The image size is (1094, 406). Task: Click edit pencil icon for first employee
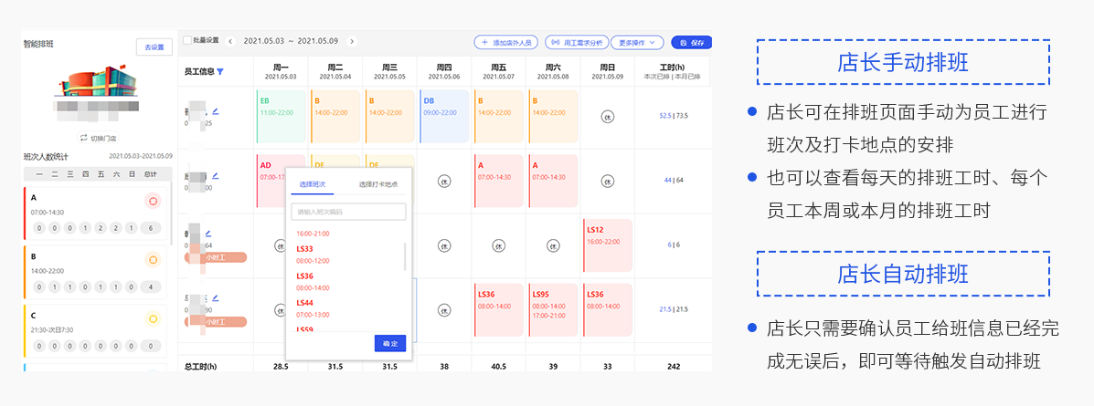(x=216, y=112)
